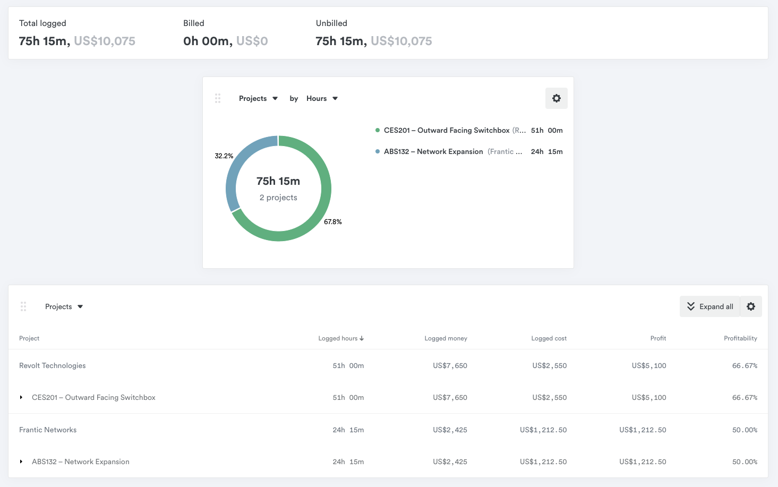Screen dimensions: 778x487
Task: Select the Revolt Technologies client row
Action: coord(53,365)
